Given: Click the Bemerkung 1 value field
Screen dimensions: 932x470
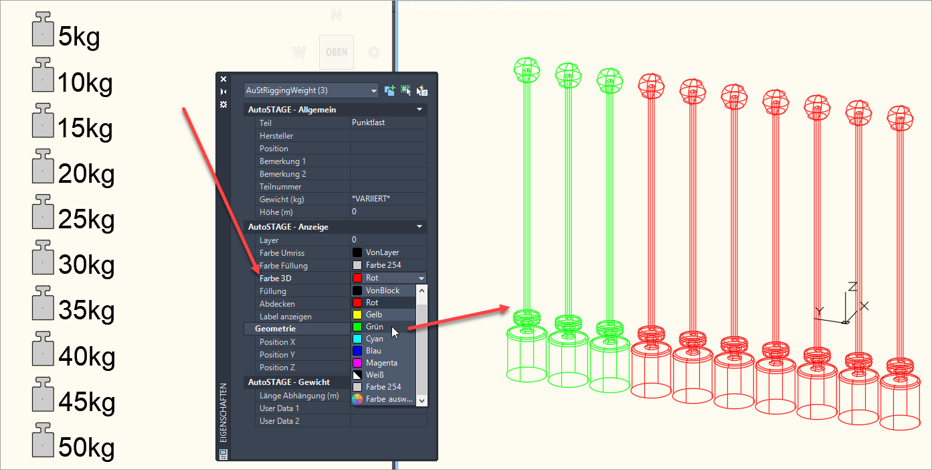Looking at the screenshot, I should [389, 161].
